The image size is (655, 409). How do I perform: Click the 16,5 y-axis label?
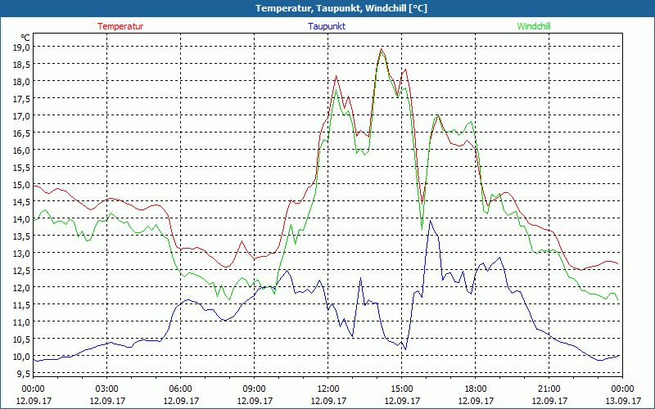[x=21, y=133]
